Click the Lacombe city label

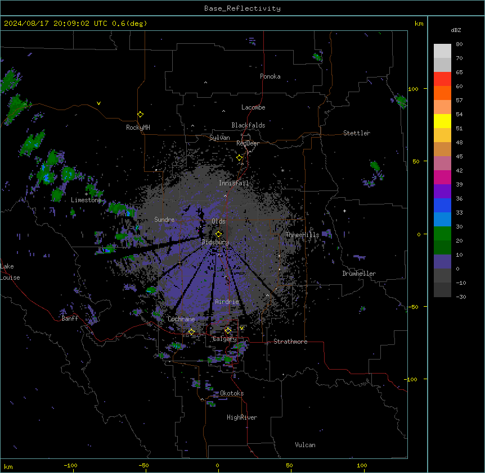pos(253,107)
